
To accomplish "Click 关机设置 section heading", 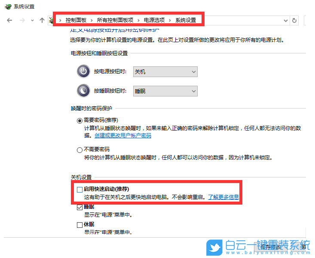I will point(81,177).
